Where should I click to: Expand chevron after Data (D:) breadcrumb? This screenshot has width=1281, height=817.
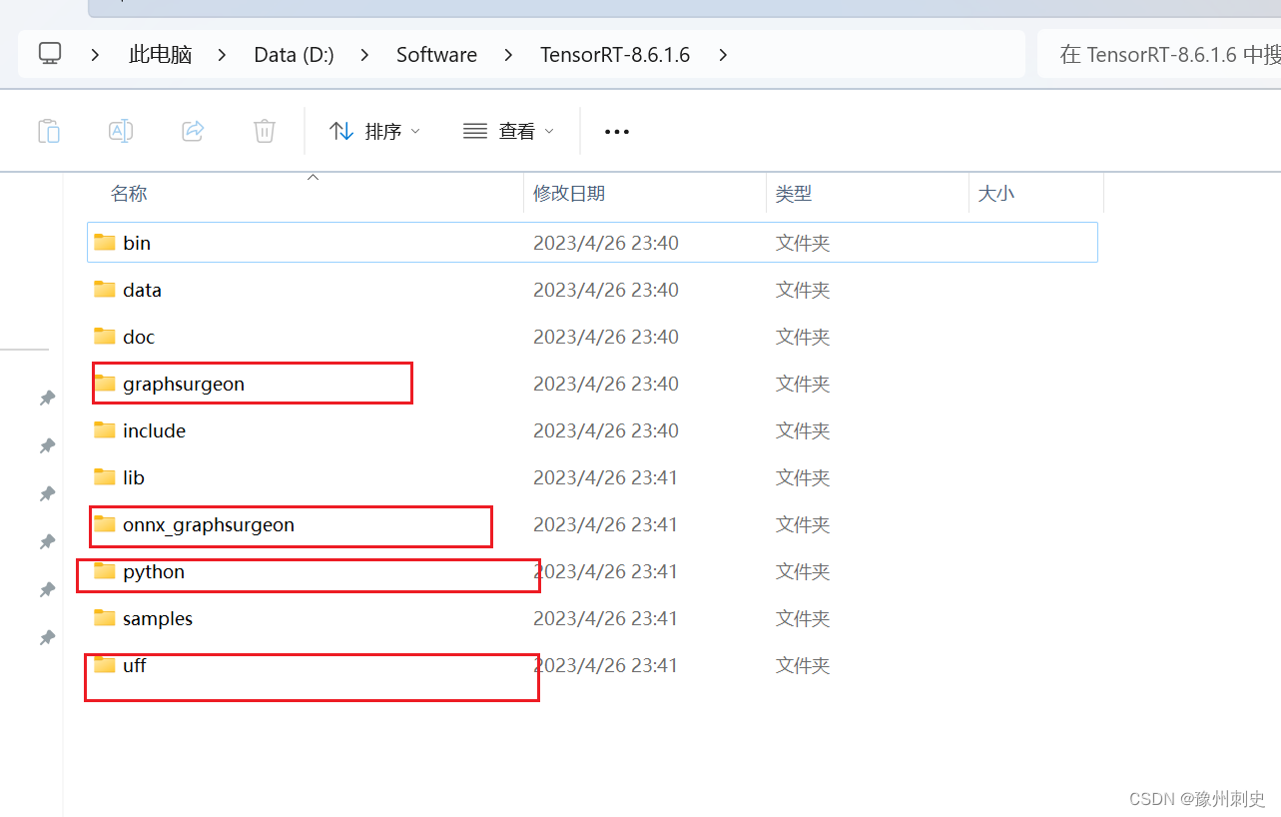365,54
